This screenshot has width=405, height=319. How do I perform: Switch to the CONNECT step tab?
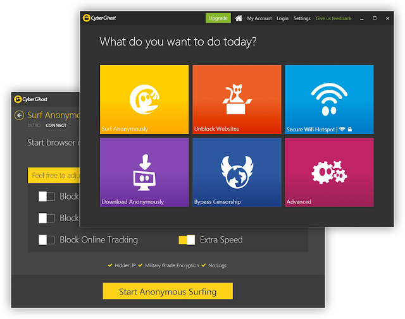click(56, 125)
